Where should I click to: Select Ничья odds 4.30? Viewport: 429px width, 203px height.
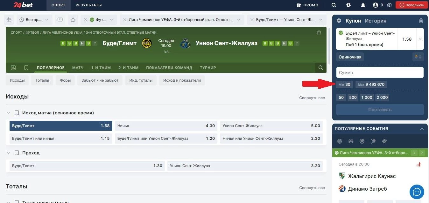coord(166,126)
